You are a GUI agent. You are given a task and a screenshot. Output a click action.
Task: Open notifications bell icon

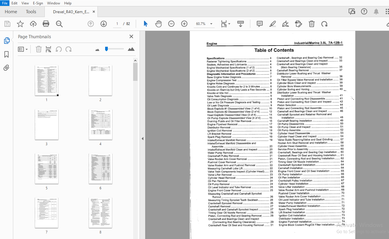376,11
